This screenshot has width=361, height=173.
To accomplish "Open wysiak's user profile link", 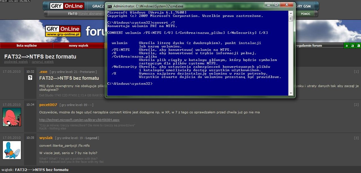I will (46, 138).
